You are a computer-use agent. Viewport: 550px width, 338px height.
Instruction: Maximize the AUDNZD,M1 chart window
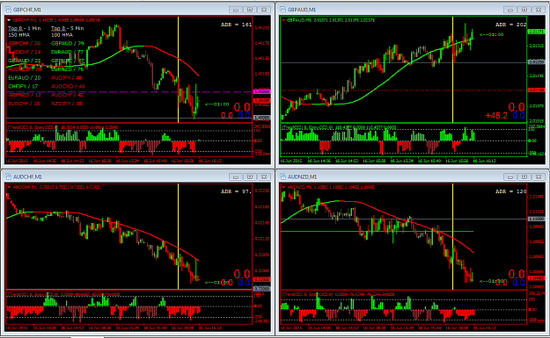(x=524, y=177)
